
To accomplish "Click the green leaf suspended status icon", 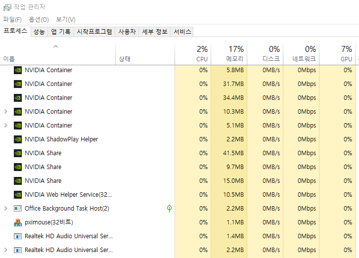I will 169,208.
